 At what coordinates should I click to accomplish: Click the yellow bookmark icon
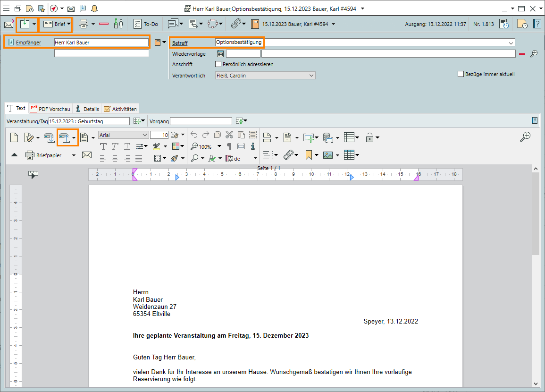click(x=309, y=155)
